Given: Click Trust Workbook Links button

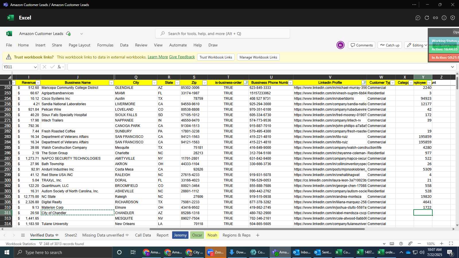Looking at the screenshot, I should [216, 57].
